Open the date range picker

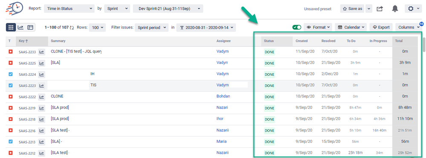click(x=206, y=27)
